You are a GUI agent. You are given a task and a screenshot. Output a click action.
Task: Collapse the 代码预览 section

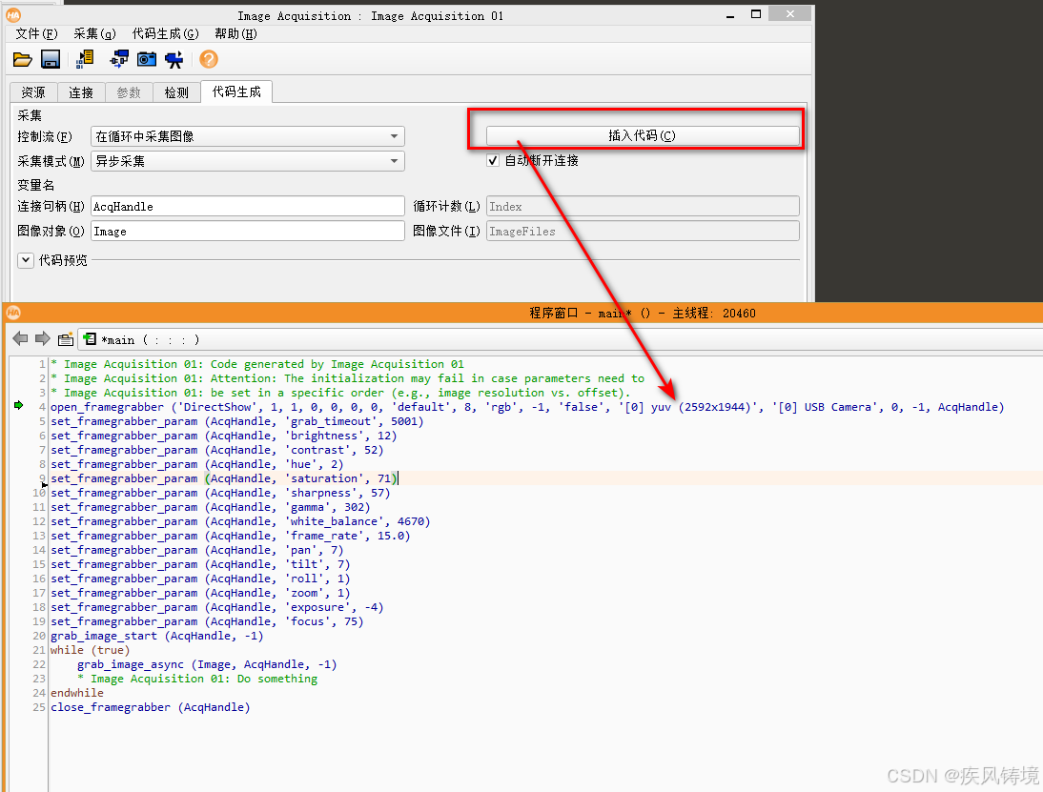(26, 260)
